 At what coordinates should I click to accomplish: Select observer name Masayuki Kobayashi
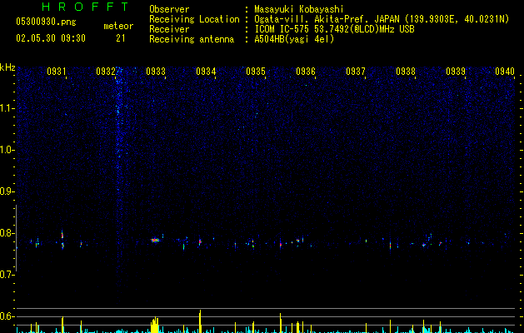299,9
